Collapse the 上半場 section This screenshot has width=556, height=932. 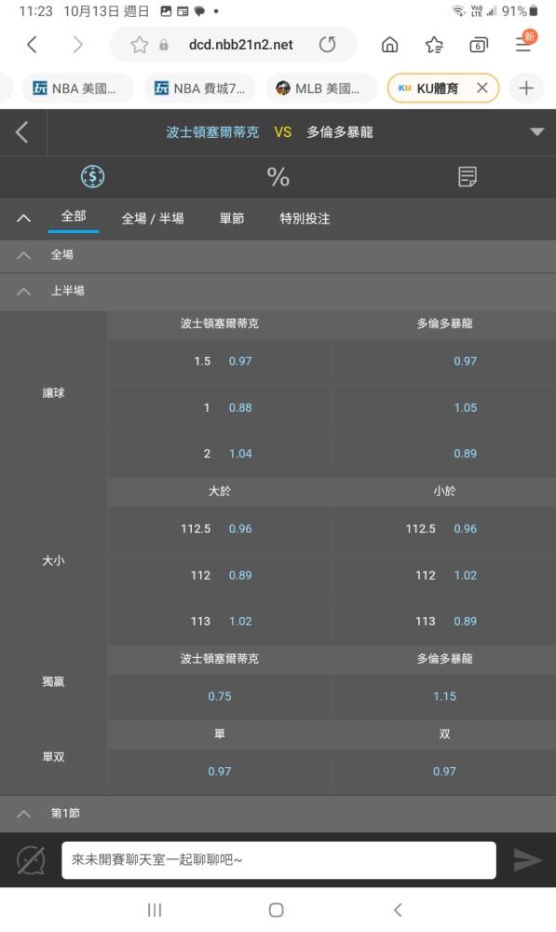[24, 291]
